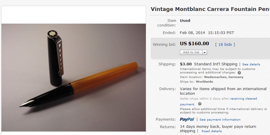
Task: Click the Montblanc pen product photo
Action: point(74,77)
